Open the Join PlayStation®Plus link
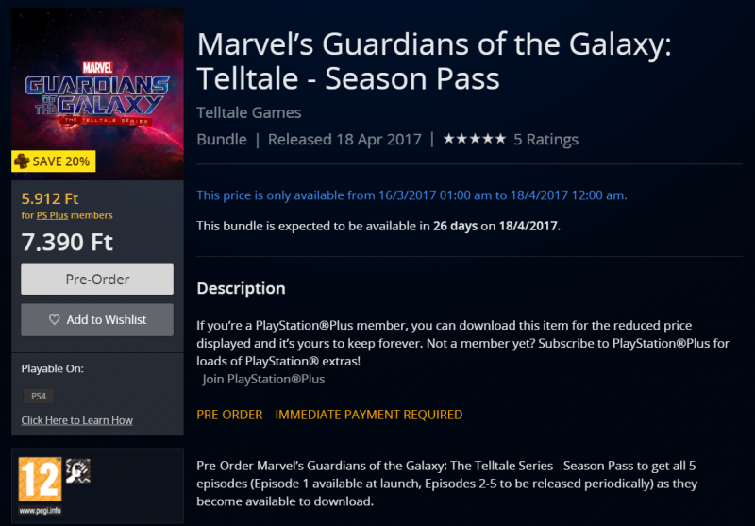The image size is (755, 526). click(263, 379)
